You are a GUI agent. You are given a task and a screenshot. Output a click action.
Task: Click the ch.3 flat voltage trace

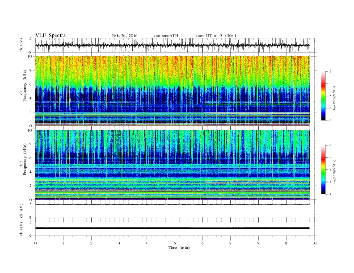(172, 204)
